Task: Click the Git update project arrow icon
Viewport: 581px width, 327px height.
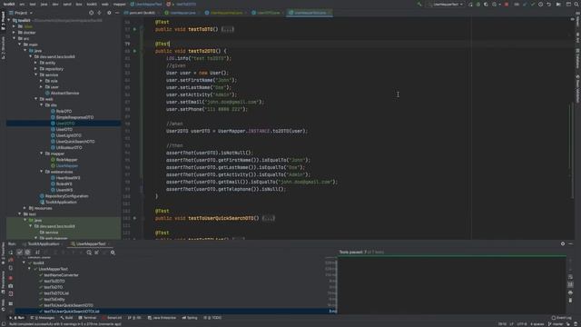Action: pos(525,5)
